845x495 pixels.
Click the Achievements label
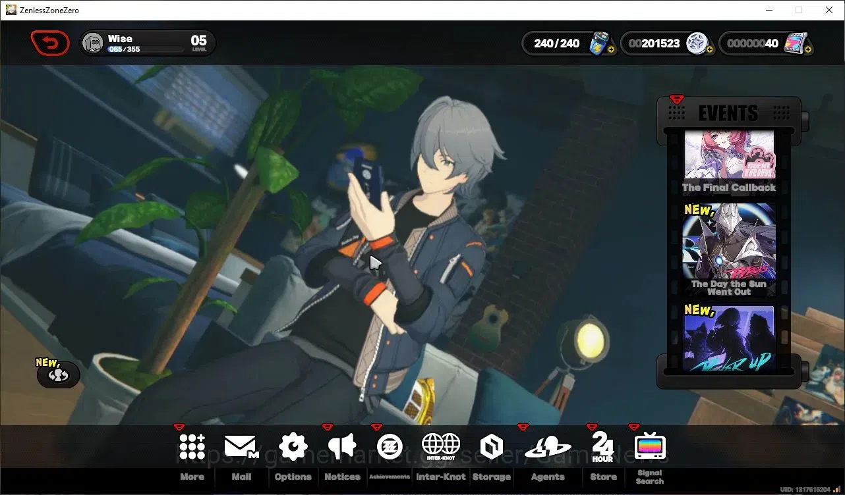pyautogui.click(x=390, y=477)
